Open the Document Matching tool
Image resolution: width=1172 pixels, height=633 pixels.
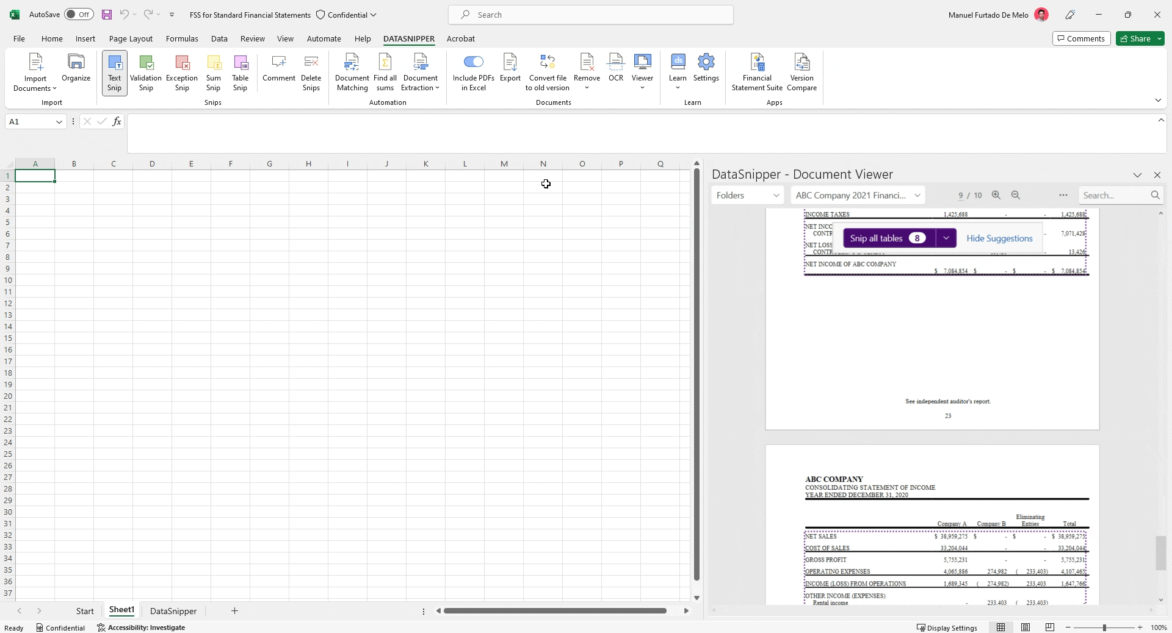(x=352, y=70)
